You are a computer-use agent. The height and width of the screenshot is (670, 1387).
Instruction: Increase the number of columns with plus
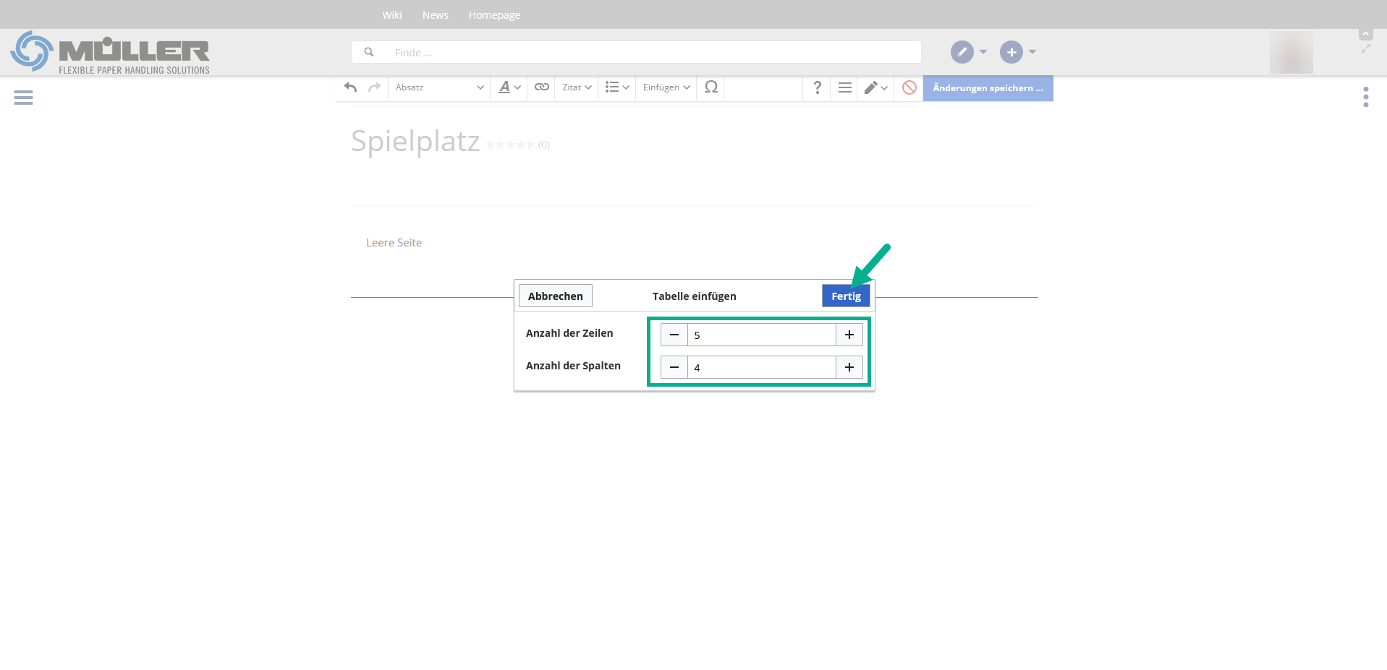click(x=849, y=367)
